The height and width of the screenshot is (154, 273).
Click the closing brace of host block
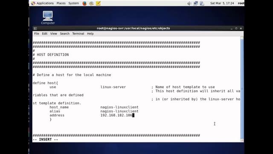point(51,119)
